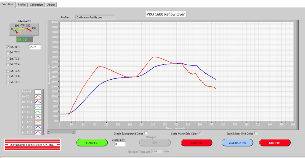Click the Ext. TC 2 legend line icon
The width and height of the screenshot is (305, 158).
coord(38,107)
